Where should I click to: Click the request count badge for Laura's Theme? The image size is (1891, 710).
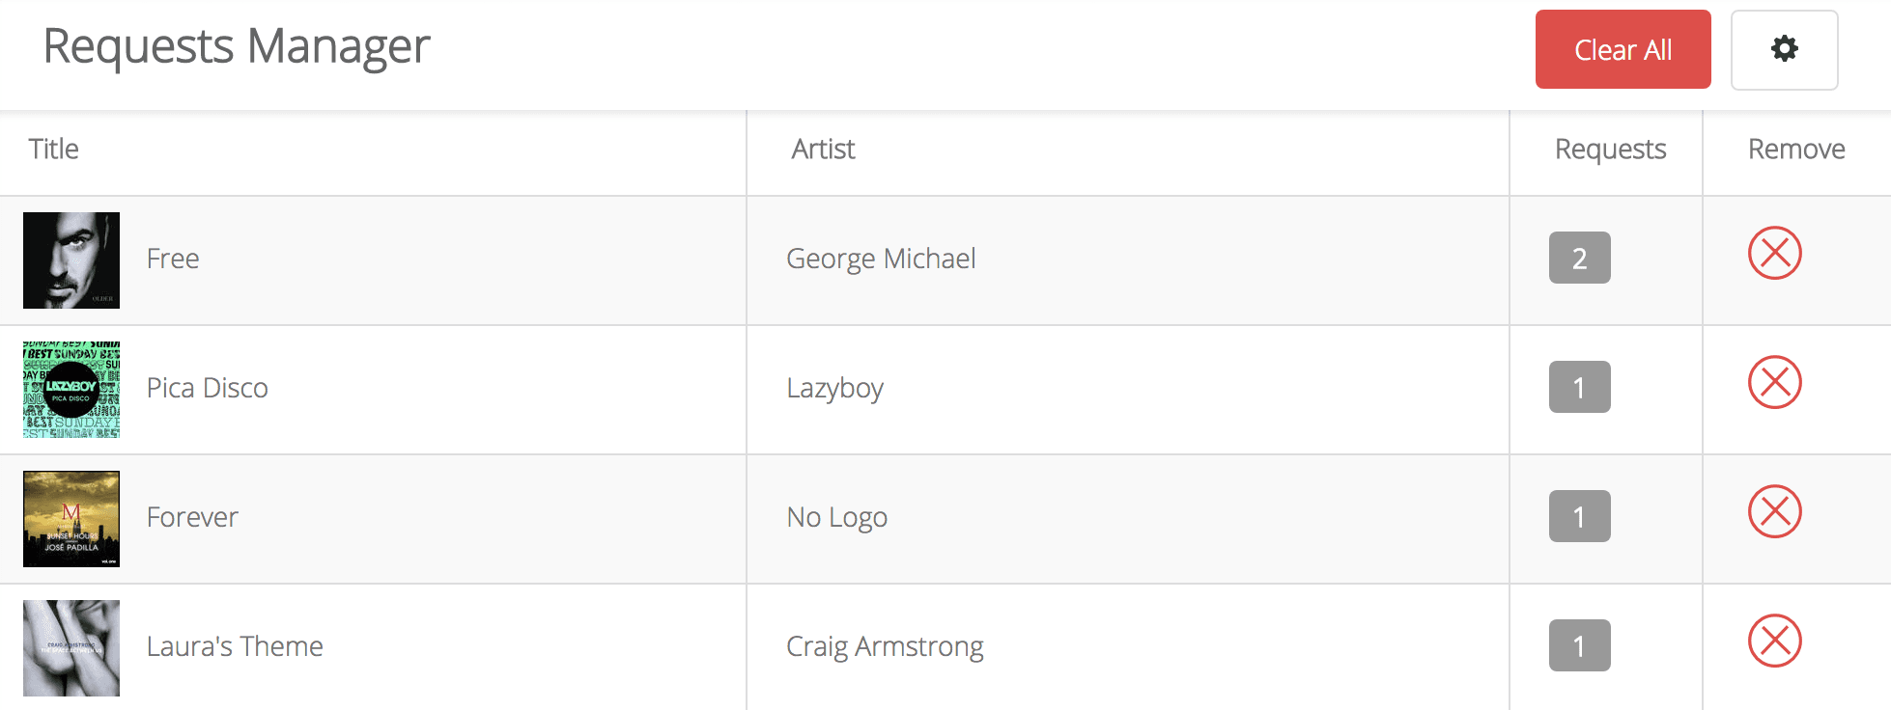(1579, 645)
